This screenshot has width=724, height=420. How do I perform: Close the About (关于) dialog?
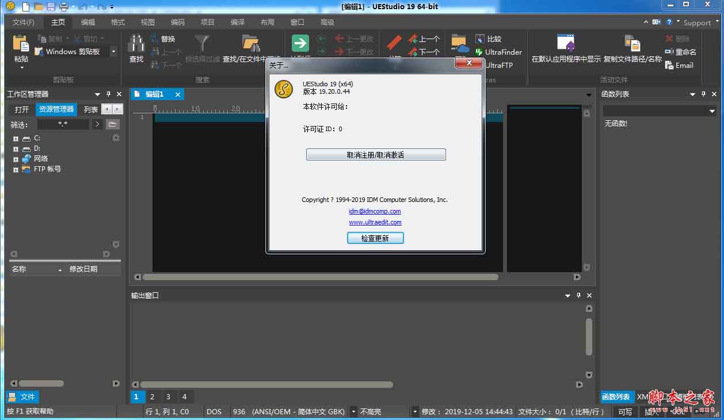pos(470,63)
